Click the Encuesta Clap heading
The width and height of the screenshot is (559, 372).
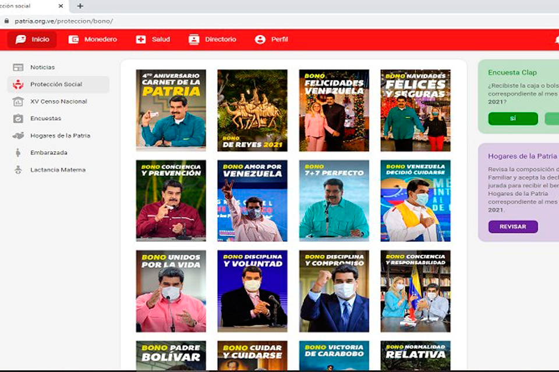pos(512,73)
